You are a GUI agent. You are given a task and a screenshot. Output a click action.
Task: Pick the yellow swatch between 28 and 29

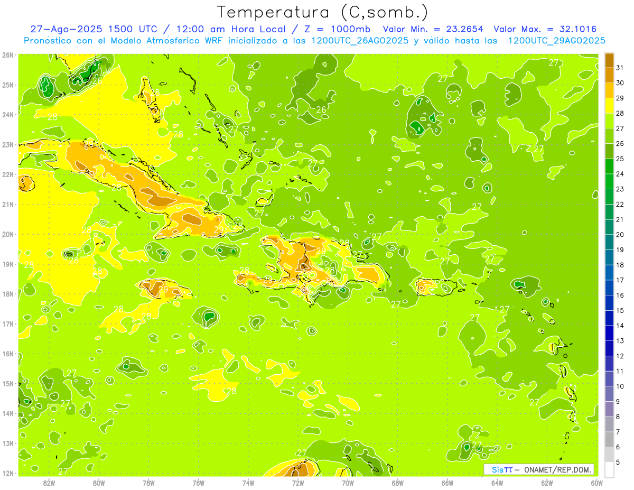[610, 105]
